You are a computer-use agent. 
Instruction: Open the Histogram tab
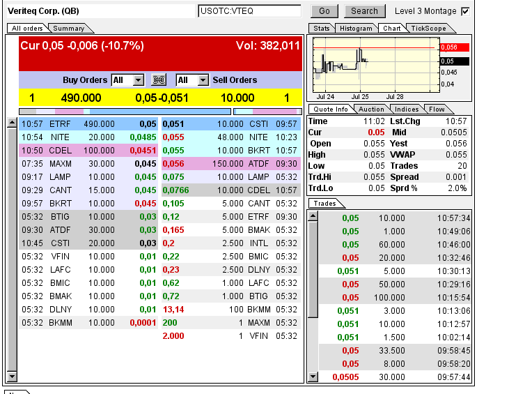coord(356,29)
